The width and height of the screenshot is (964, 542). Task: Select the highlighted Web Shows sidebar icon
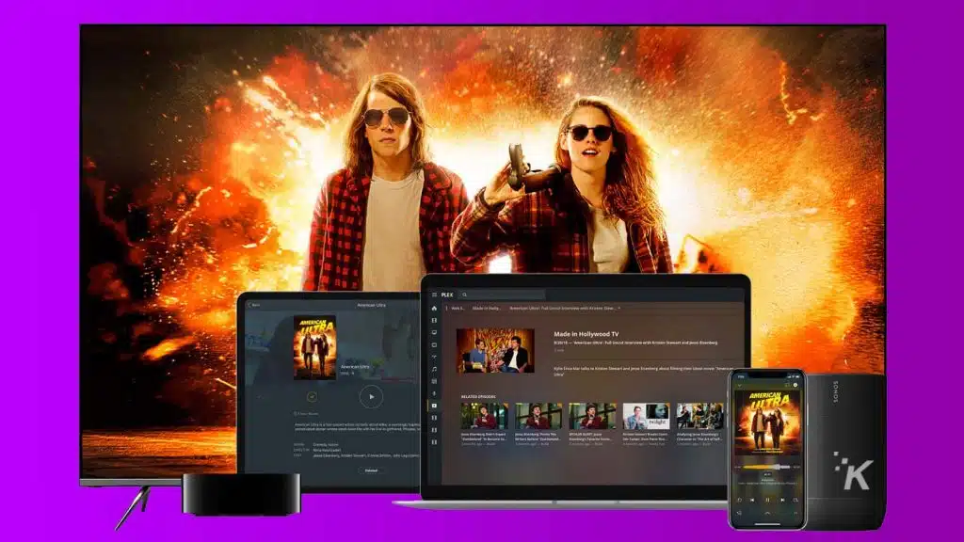click(x=434, y=406)
